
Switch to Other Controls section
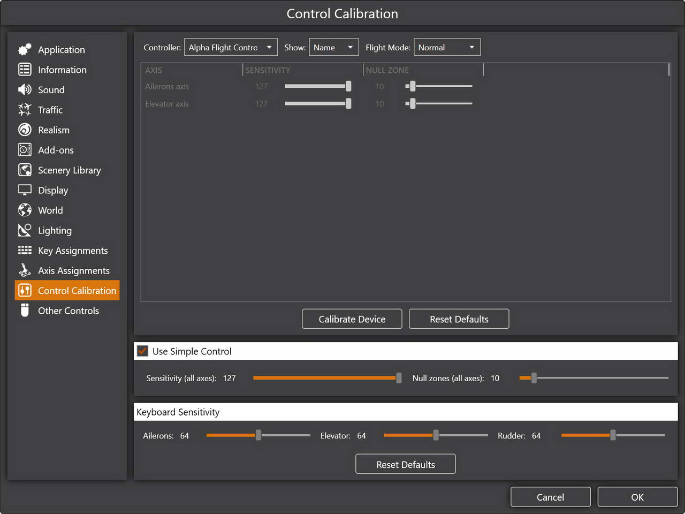[x=68, y=311]
